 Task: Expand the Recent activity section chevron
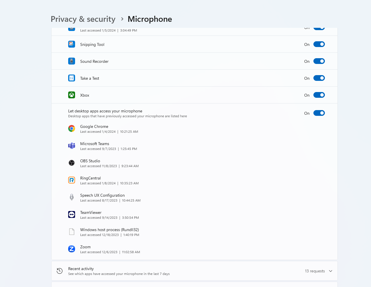click(x=331, y=271)
